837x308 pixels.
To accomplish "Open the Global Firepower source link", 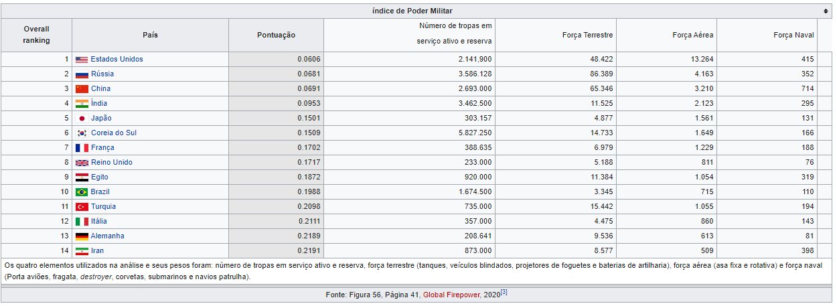I will click(x=451, y=295).
